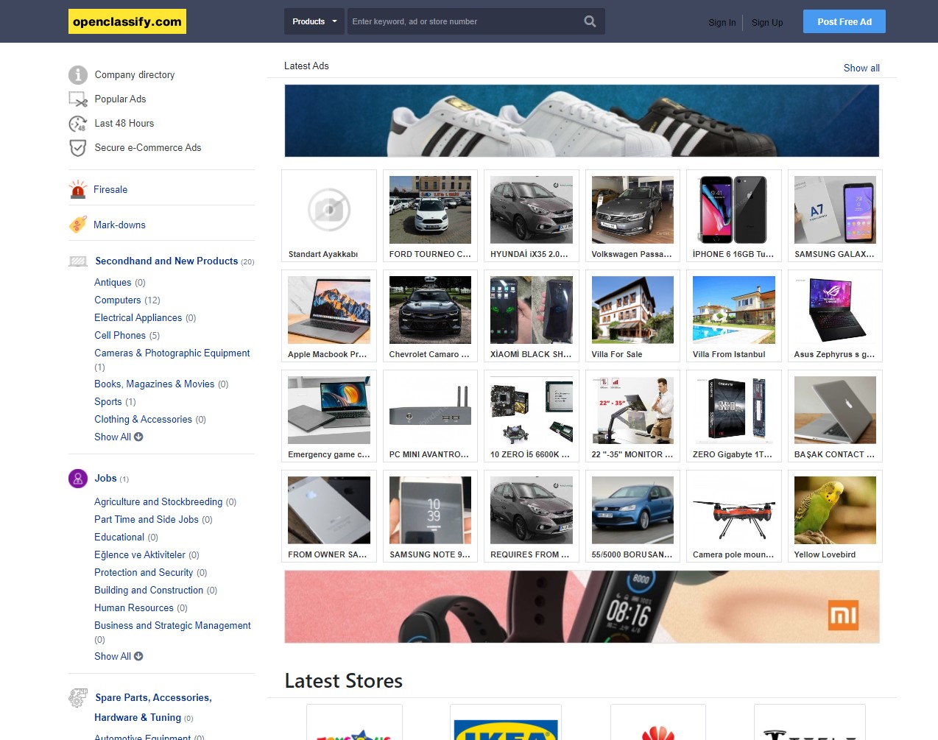
Task: Click the Post Free Ad button
Action: [x=844, y=21]
